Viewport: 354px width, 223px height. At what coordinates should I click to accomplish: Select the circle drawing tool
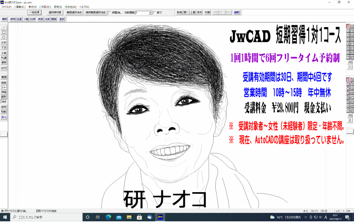pos(4,37)
